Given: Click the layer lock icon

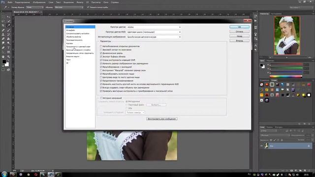Looking at the screenshot, I should (x=309, y=146).
